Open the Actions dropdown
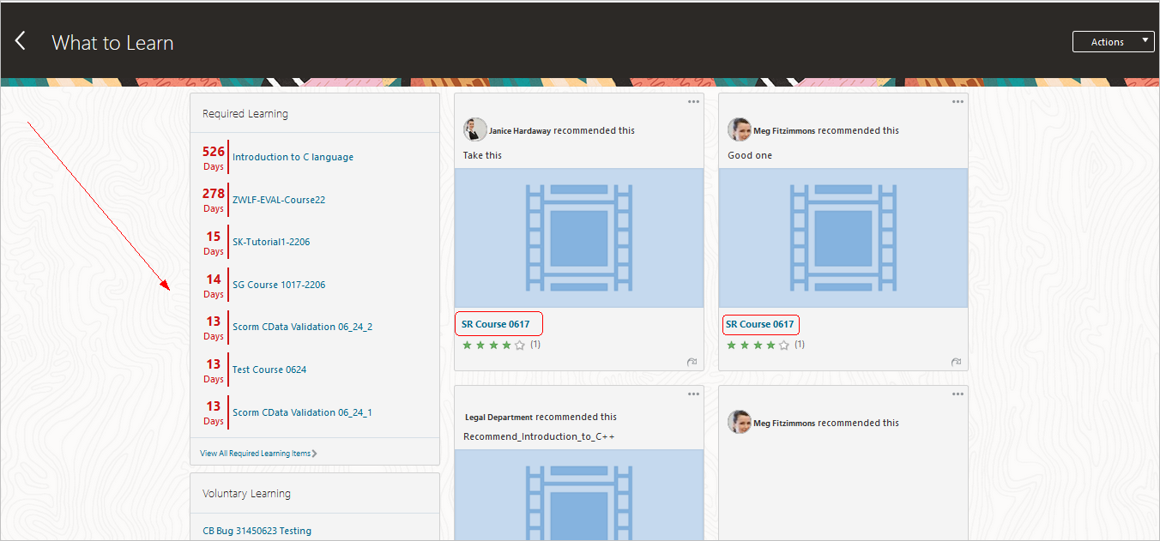 [1113, 42]
